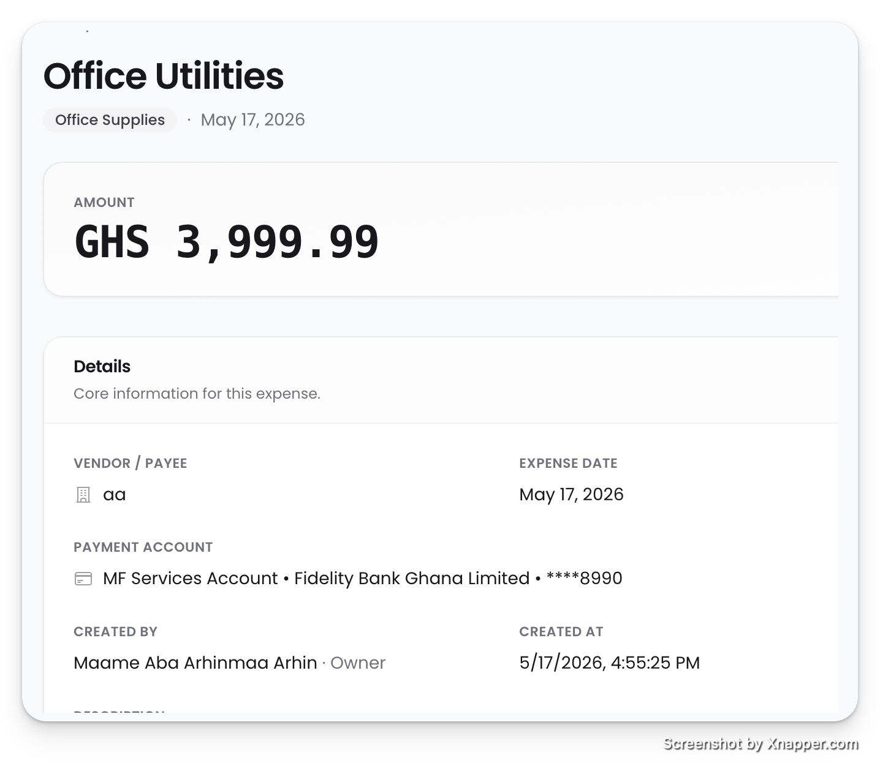
Task: Click the EXPENSE DATE label
Action: pyautogui.click(x=568, y=464)
